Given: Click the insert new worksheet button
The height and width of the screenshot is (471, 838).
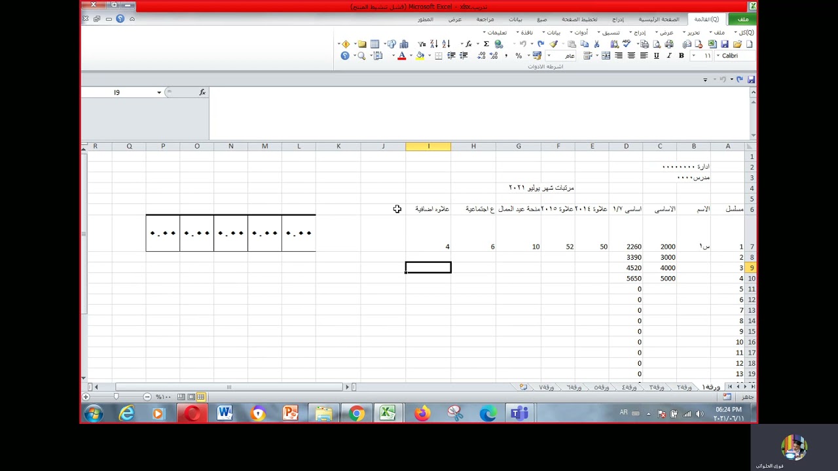Looking at the screenshot, I should coord(523,387).
